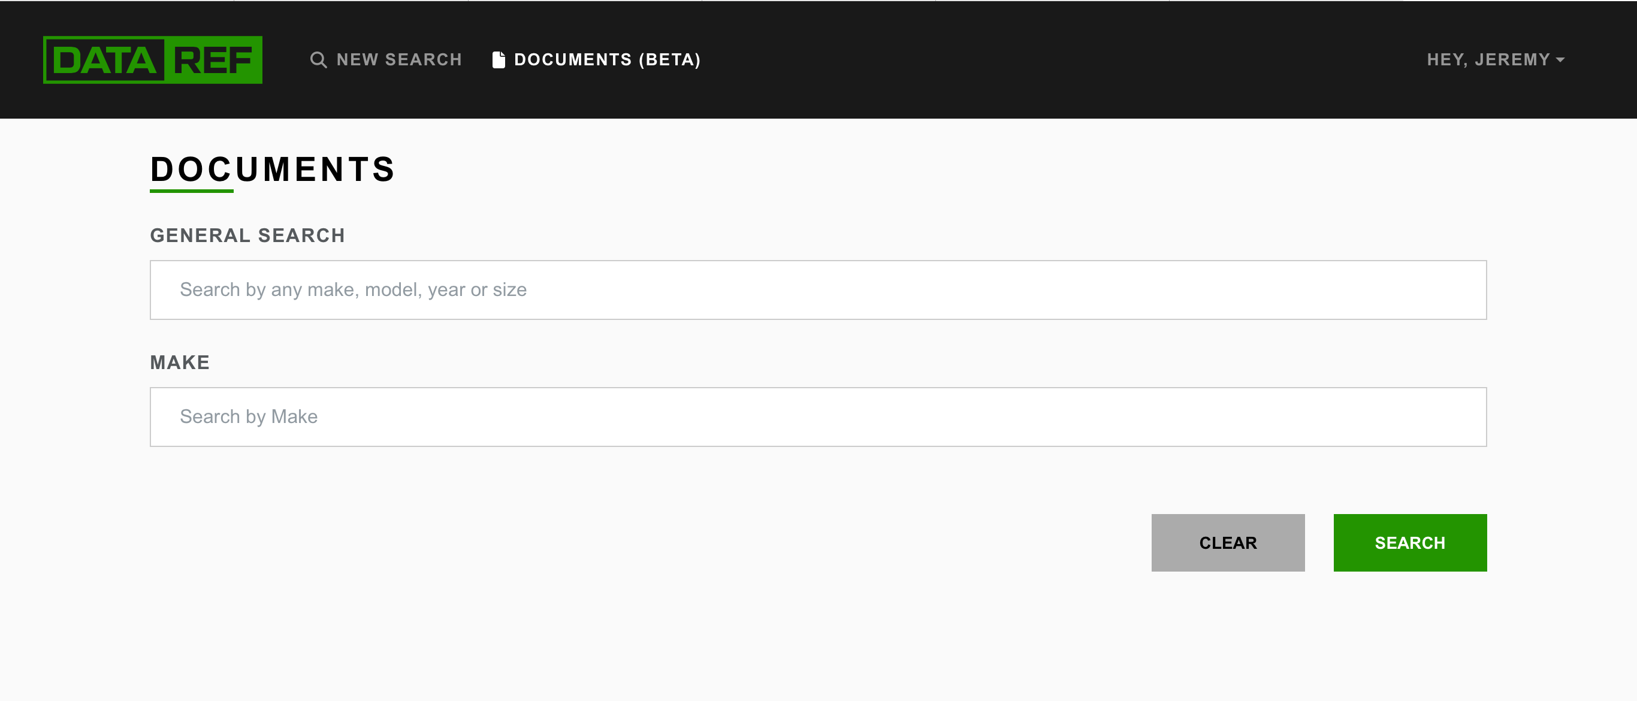The width and height of the screenshot is (1637, 701).
Task: Click inside the Search by Make field
Action: [x=817, y=416]
